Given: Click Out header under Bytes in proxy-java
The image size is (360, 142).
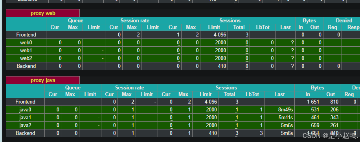Looking at the screenshot, I should [x=331, y=95].
